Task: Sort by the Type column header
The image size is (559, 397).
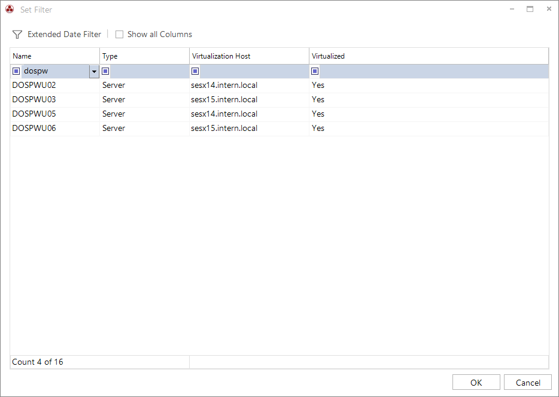Action: coord(144,56)
